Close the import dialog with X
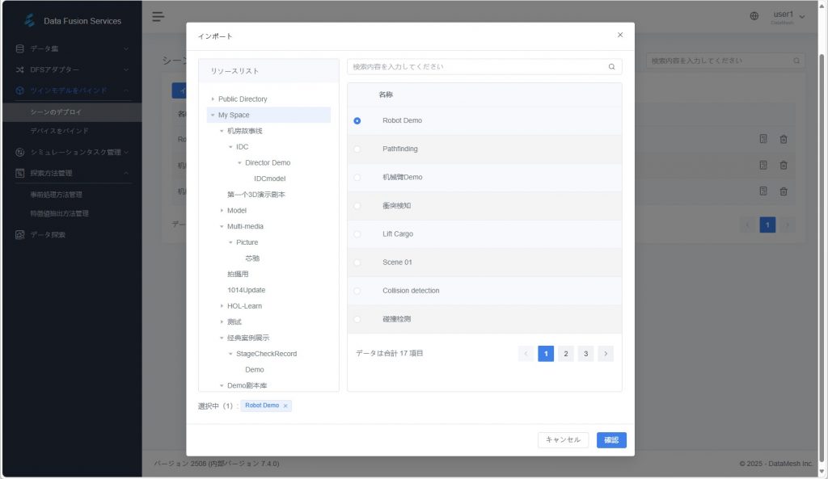 [620, 35]
